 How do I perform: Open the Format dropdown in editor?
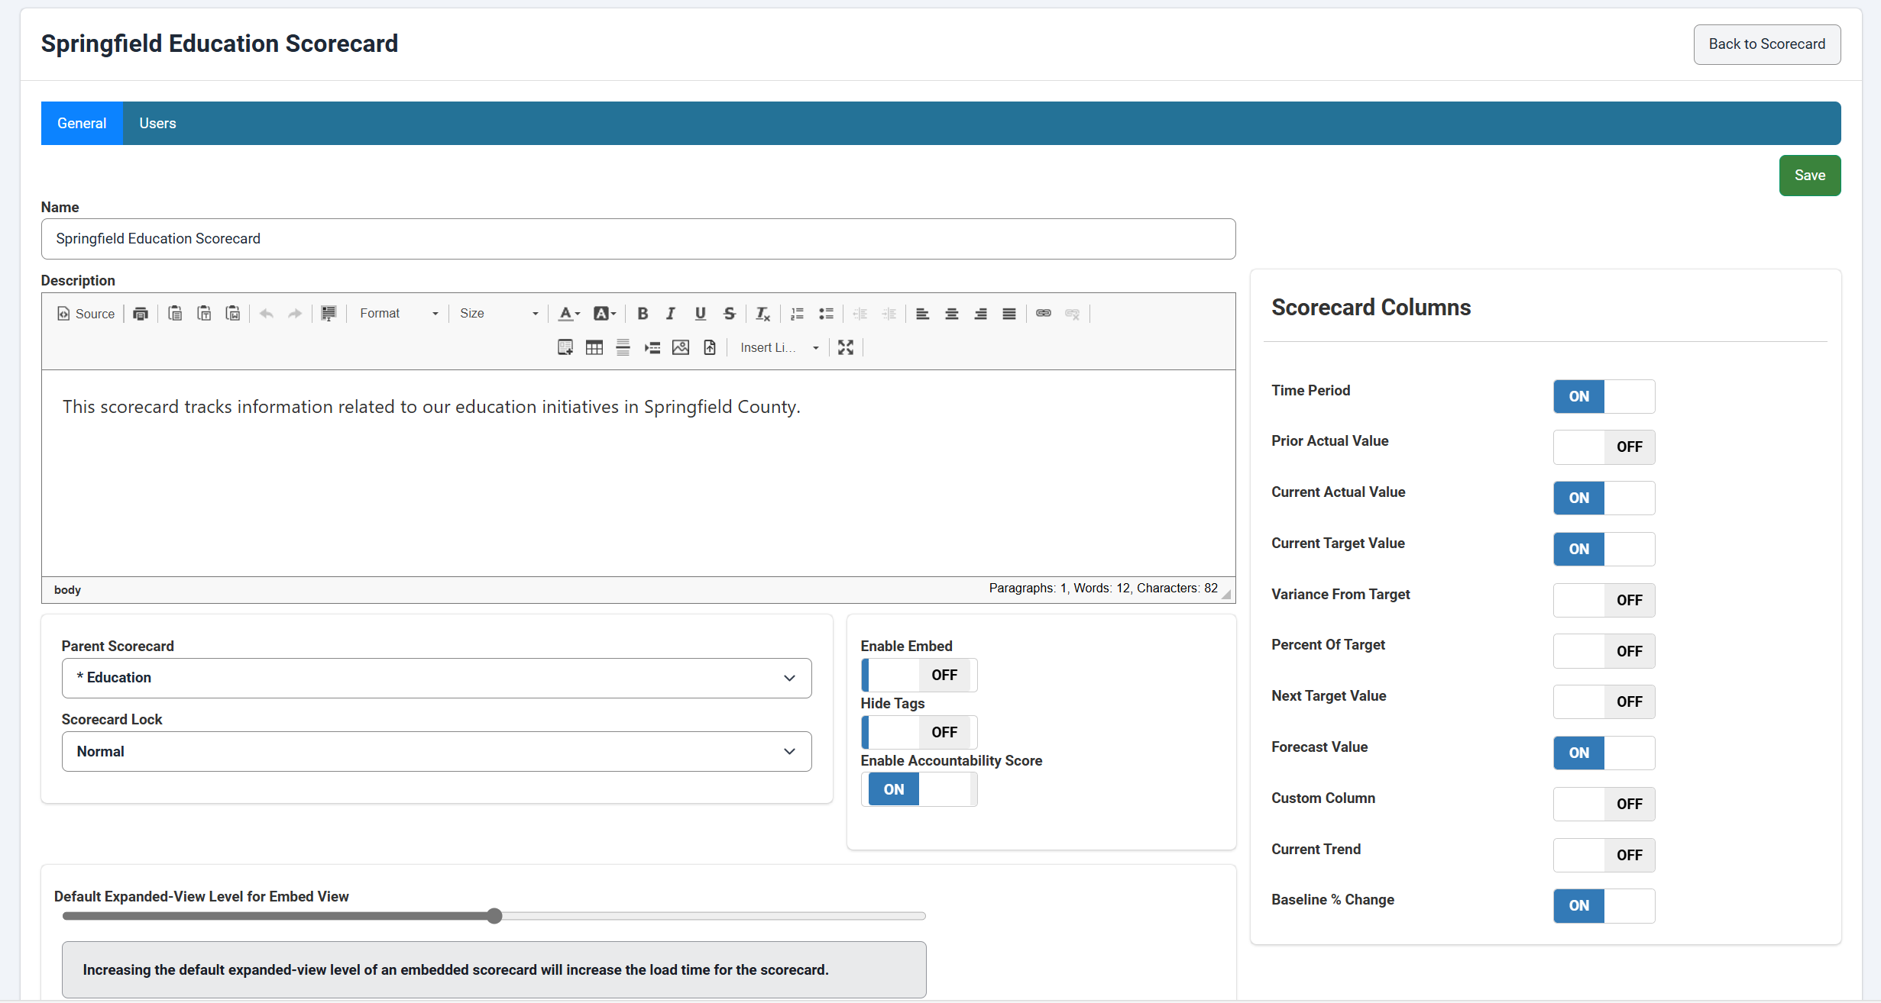(x=399, y=314)
